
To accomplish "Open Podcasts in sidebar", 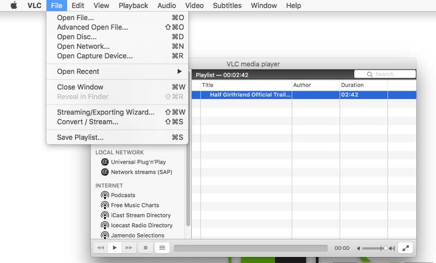I will tap(123, 196).
